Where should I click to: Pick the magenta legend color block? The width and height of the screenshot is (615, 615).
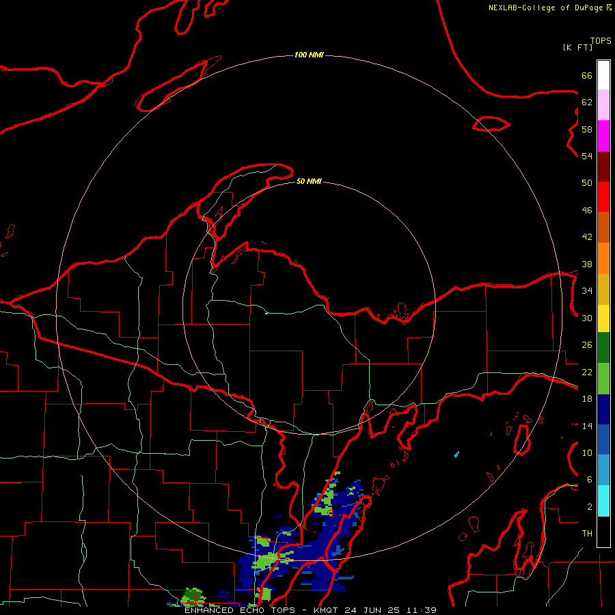coord(603,136)
